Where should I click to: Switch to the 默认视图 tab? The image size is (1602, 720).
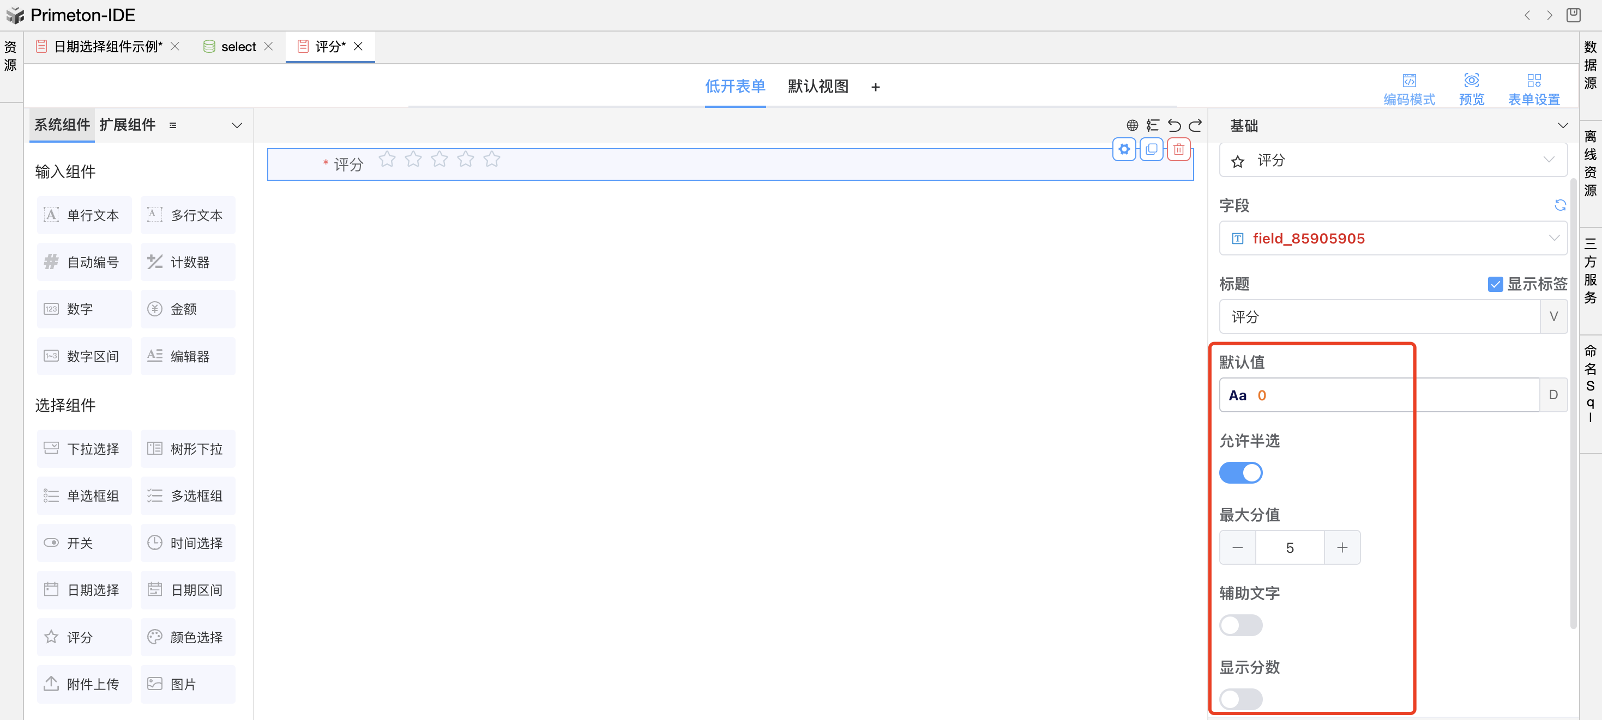point(818,87)
